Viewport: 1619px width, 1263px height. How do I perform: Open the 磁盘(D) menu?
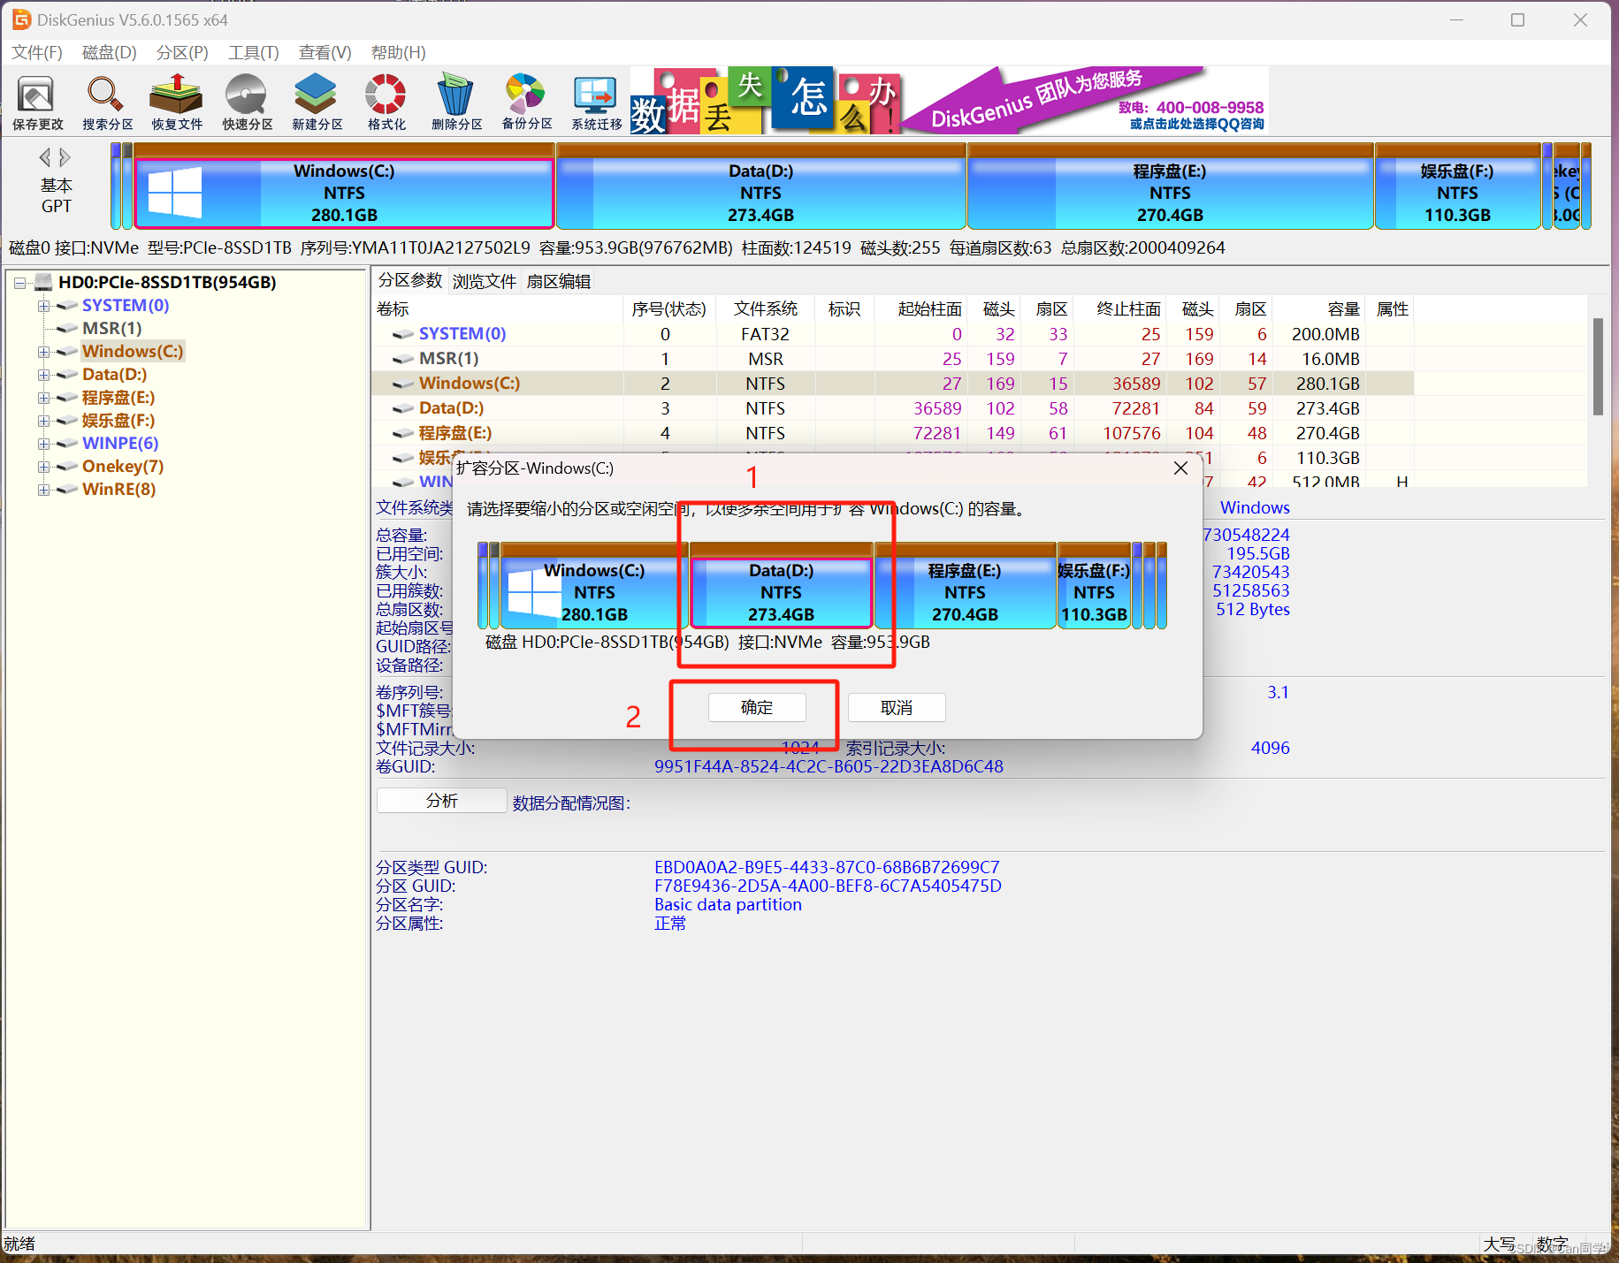[x=109, y=52]
